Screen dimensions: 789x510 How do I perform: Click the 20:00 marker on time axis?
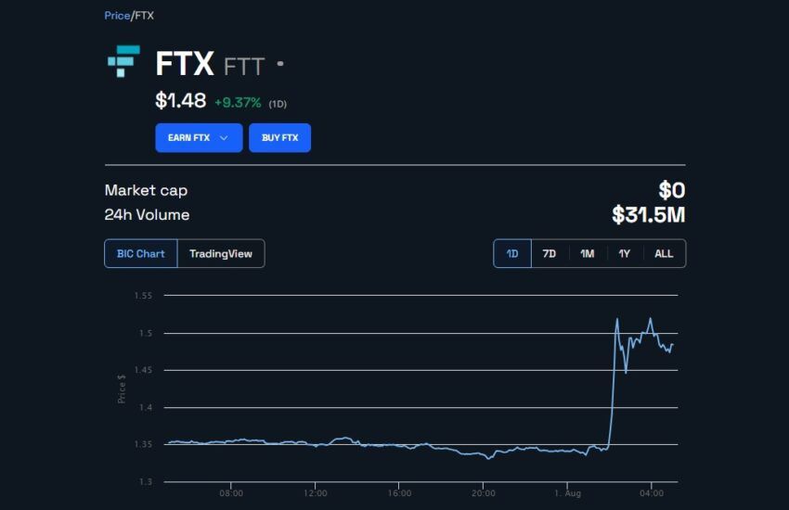click(483, 493)
